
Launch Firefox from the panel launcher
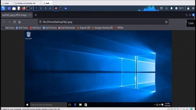[24, 8]
